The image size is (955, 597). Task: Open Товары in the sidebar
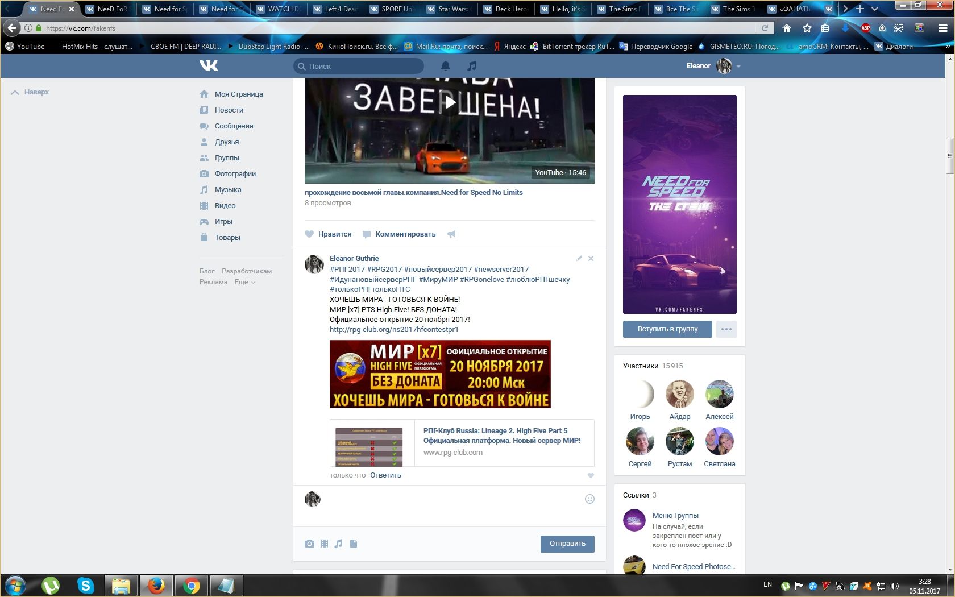coord(220,238)
